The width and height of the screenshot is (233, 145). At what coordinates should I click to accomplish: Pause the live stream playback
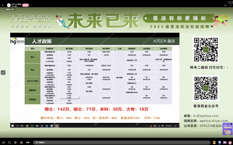(3, 142)
